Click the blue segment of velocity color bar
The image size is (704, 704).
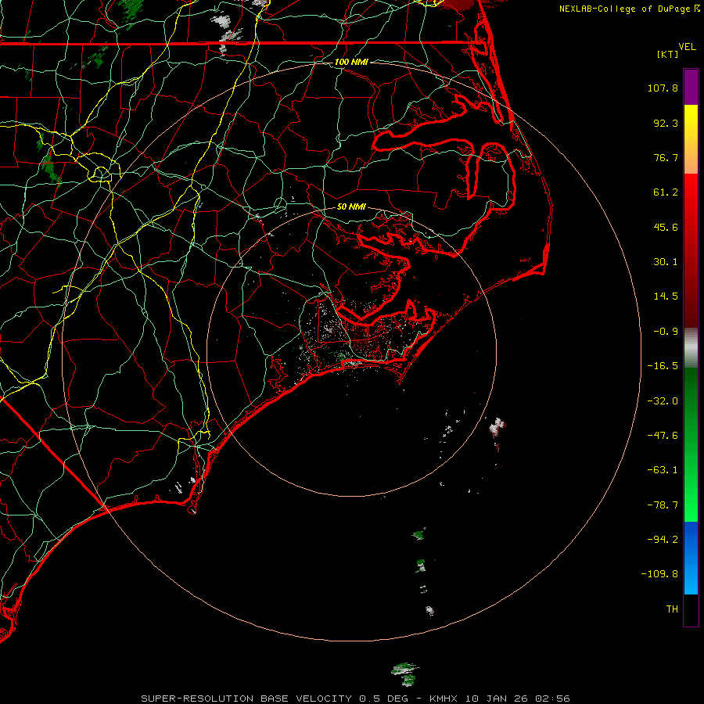(x=691, y=558)
